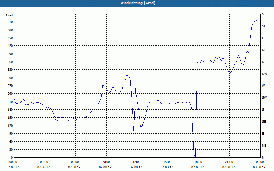Click the blue line's highest point above 510
The width and height of the screenshot is (274, 171).
259,19
